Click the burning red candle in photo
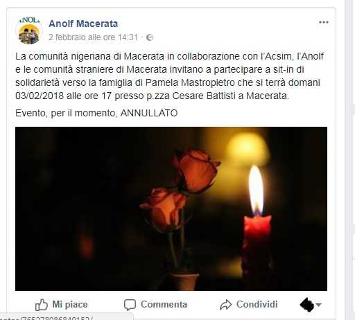This screenshot has height=320, width=355. pos(257,226)
